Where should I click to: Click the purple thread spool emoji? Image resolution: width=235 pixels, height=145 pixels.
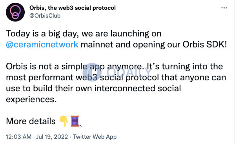pos(76,121)
